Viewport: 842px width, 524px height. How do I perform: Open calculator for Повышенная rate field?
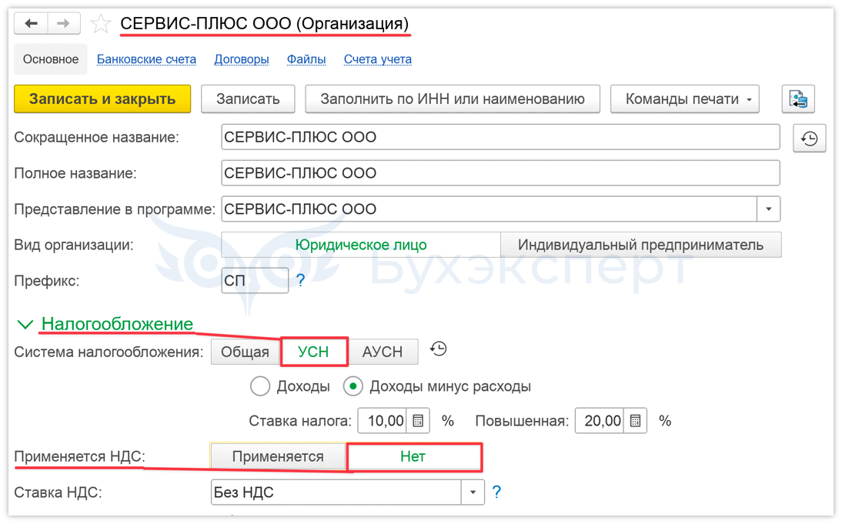tap(635, 420)
